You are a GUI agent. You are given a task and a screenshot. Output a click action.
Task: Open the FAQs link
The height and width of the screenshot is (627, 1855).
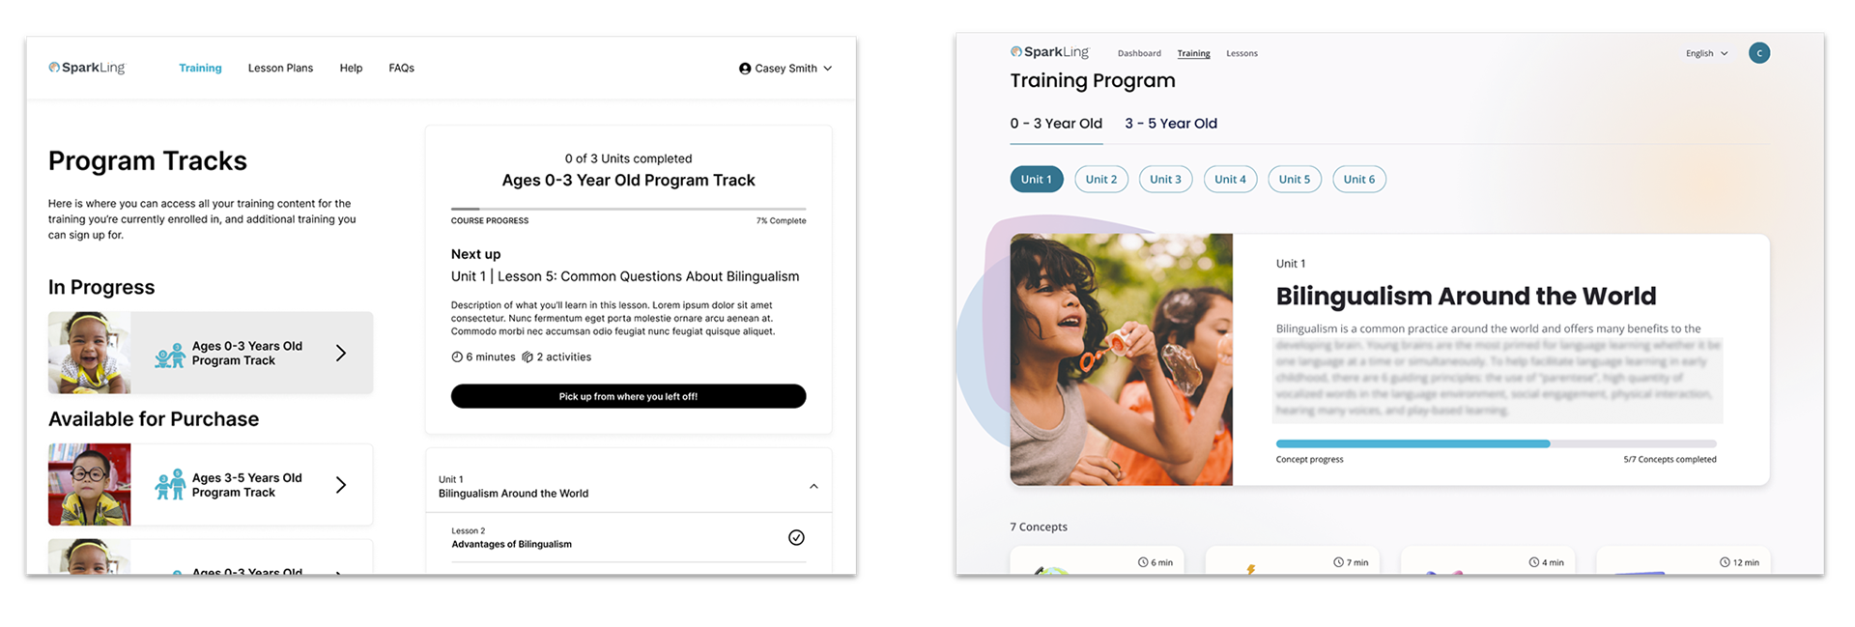pos(401,69)
